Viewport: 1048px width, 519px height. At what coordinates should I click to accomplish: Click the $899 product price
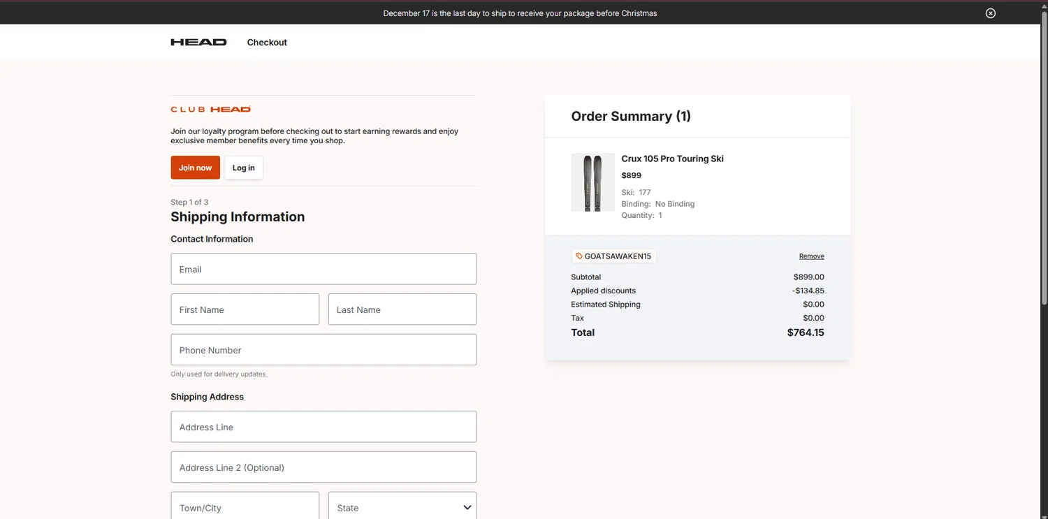click(631, 175)
